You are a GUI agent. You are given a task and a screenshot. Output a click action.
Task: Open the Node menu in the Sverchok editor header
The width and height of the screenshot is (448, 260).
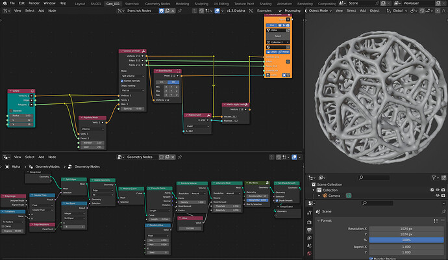[x=52, y=10]
